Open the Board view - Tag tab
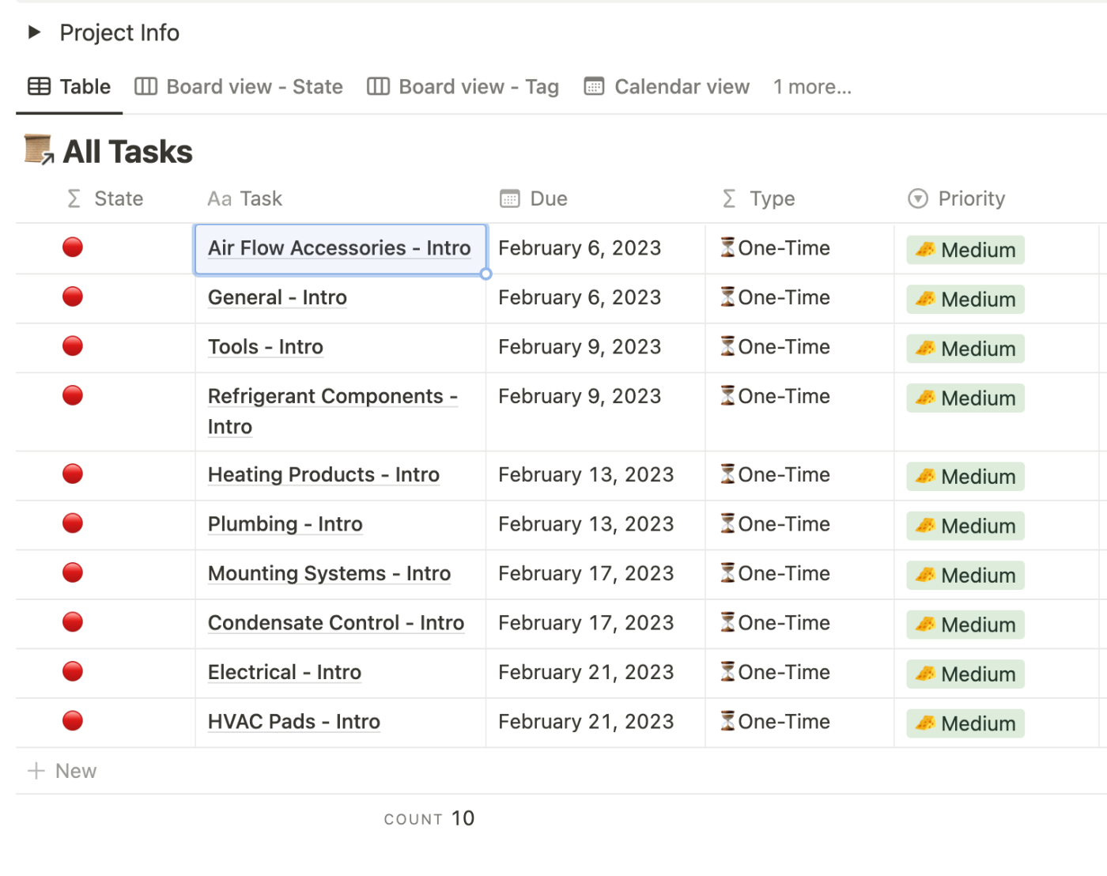The width and height of the screenshot is (1107, 876). point(463,87)
